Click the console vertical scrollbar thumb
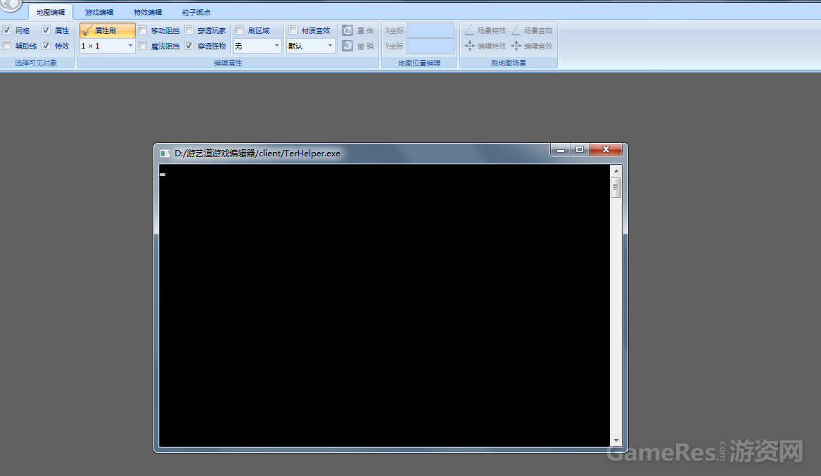 (616, 188)
